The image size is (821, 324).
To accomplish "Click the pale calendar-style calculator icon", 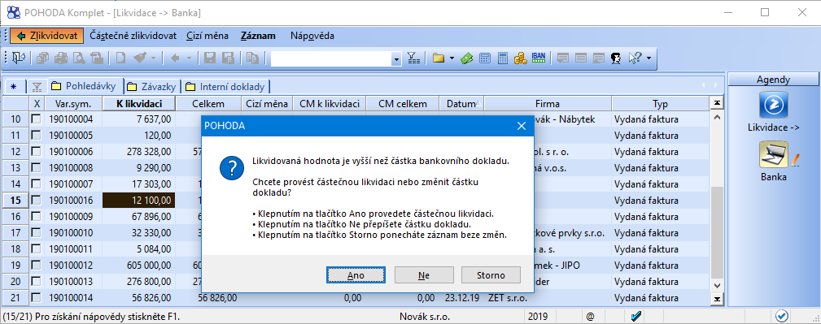I will pyautogui.click(x=485, y=58).
